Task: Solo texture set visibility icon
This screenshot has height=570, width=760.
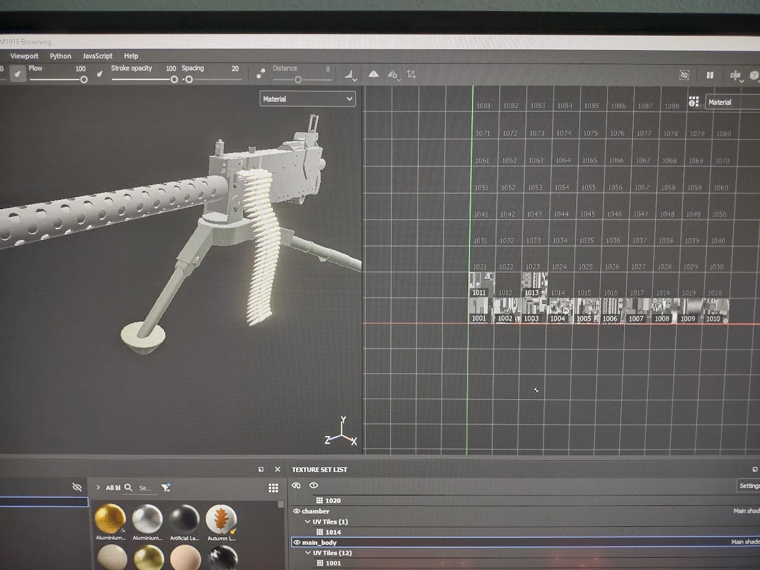Action: point(297,485)
